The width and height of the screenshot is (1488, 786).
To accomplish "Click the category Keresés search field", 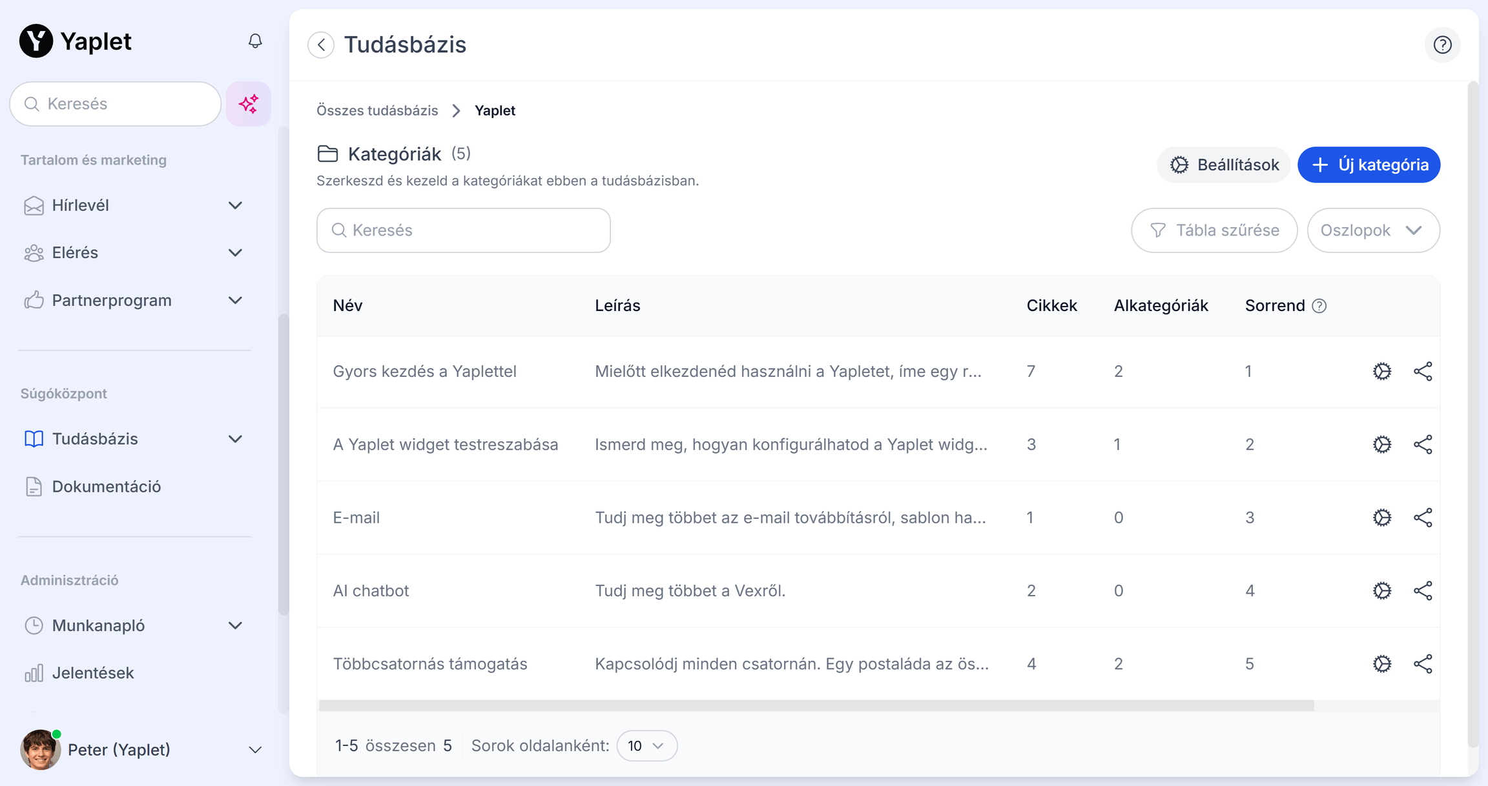I will 464,230.
